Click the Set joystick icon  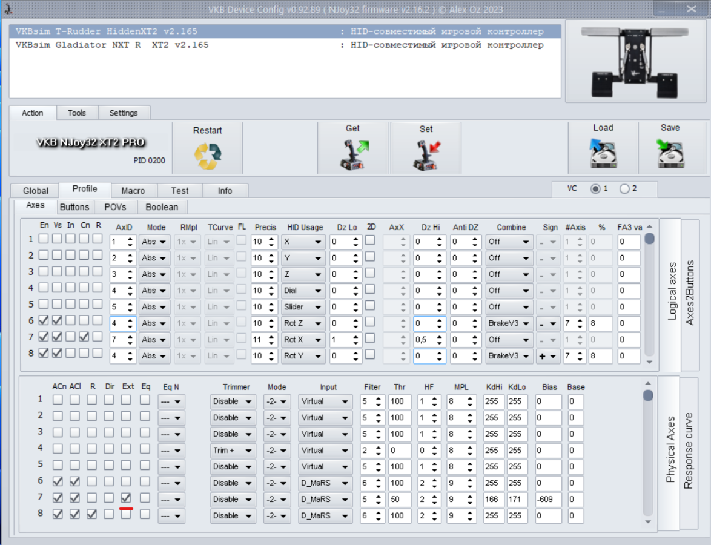point(426,155)
